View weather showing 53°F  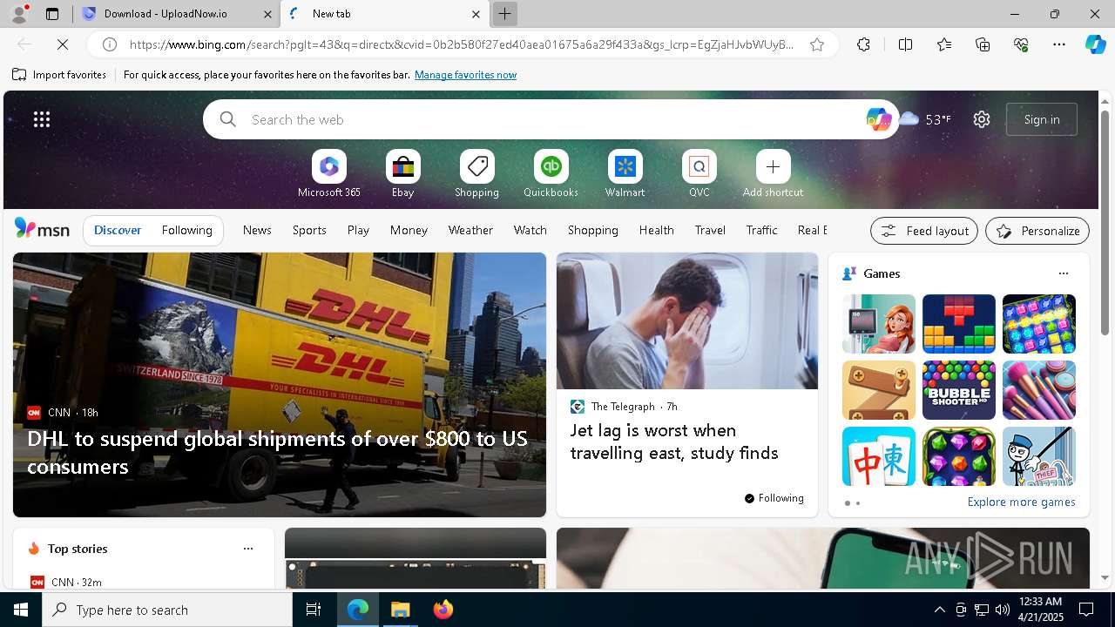(925, 119)
